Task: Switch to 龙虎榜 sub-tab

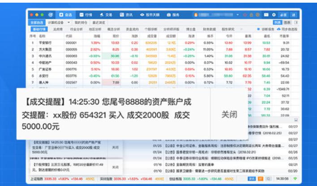Action: [57, 29]
